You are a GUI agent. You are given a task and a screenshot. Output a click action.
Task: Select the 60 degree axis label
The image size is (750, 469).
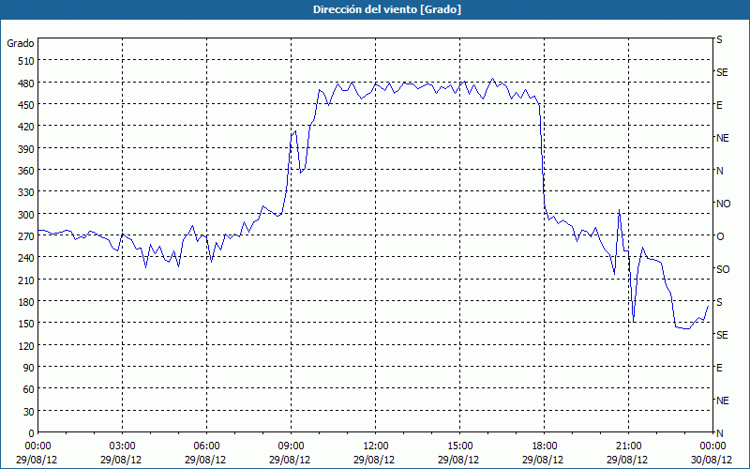pos(29,389)
